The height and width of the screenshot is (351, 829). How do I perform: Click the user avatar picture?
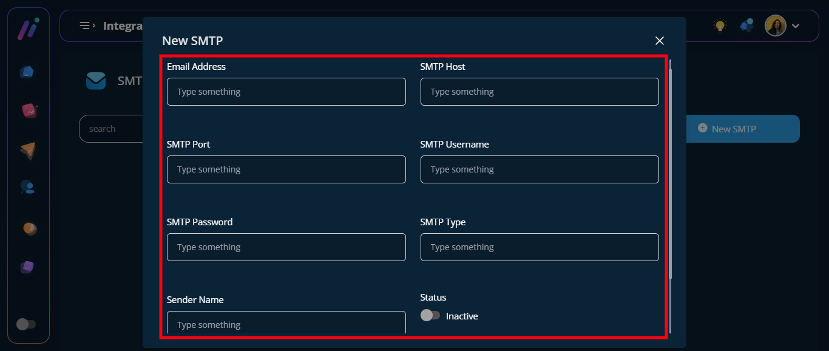point(775,26)
